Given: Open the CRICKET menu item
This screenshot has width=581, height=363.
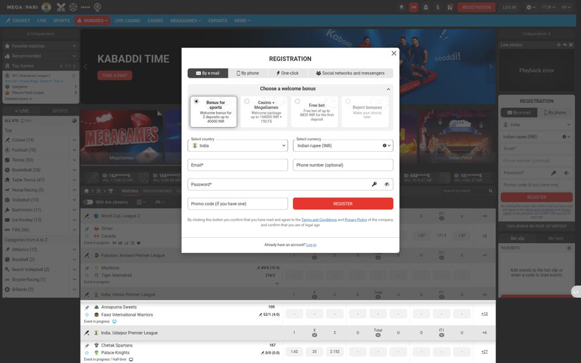Looking at the screenshot, I should coord(18,21).
